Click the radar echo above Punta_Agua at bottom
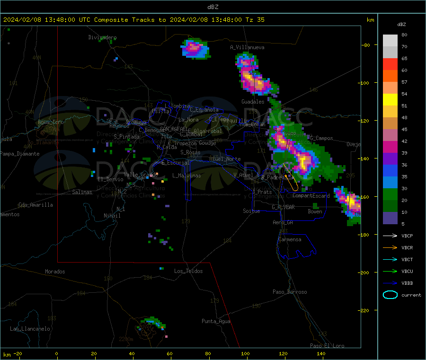The height and width of the screenshot is (360, 426). click(x=152, y=323)
